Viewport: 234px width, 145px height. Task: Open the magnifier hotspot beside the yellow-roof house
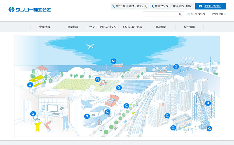[x=30, y=85]
